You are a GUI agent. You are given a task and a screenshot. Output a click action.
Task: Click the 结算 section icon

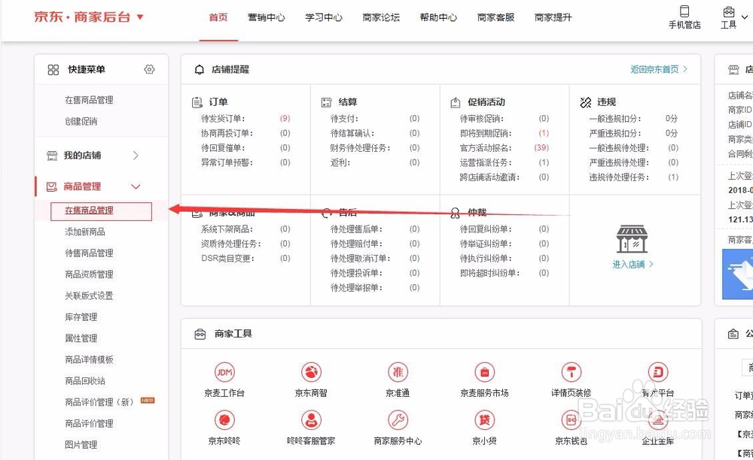(326, 102)
